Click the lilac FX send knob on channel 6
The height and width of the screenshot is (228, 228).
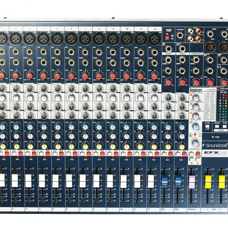point(71,136)
